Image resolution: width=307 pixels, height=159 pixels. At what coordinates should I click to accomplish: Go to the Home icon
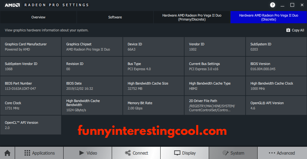click(7, 153)
